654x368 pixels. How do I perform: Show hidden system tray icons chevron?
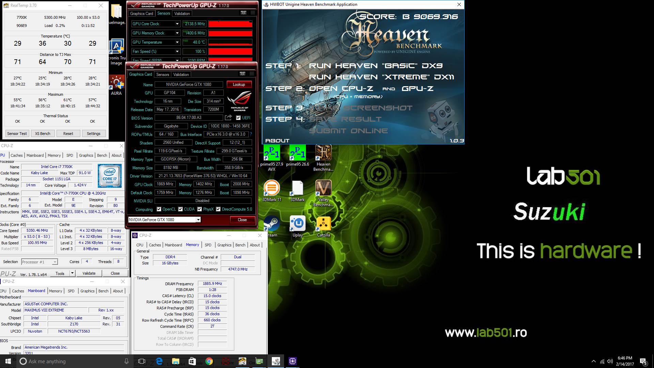[594, 361]
